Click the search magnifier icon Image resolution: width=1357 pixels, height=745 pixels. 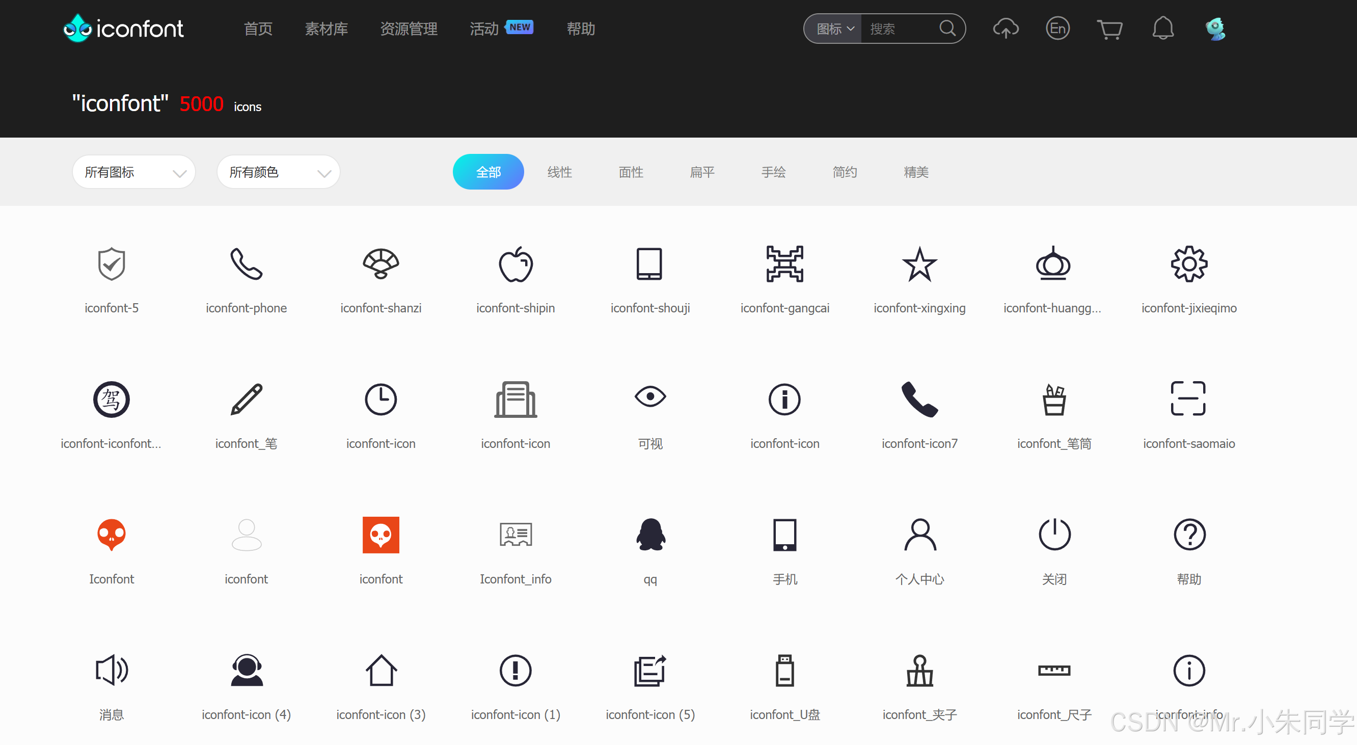click(x=947, y=29)
